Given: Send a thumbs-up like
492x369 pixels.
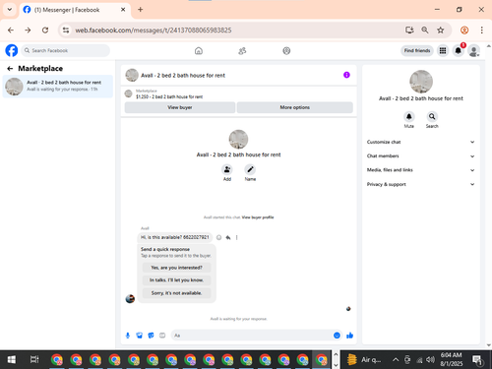Looking at the screenshot, I should pos(349,336).
